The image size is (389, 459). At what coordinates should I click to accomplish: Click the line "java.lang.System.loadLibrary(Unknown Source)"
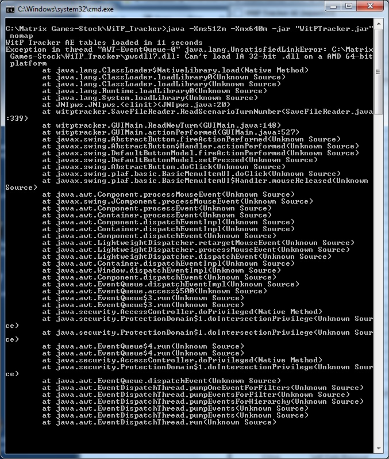coord(150,98)
